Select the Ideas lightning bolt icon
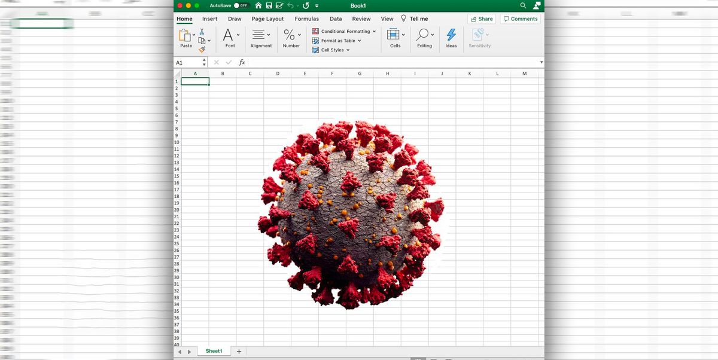718x360 pixels. coord(451,36)
